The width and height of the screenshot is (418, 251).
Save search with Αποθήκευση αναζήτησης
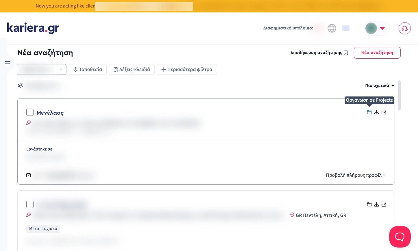coord(319,53)
